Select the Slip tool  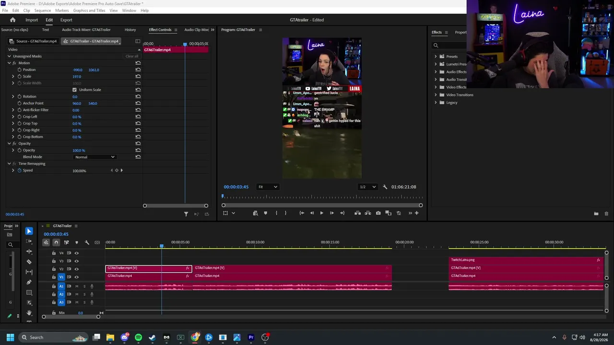point(29,272)
